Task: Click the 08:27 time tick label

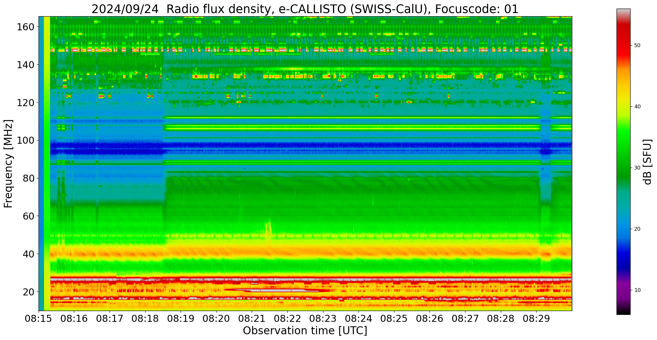Action: click(465, 319)
